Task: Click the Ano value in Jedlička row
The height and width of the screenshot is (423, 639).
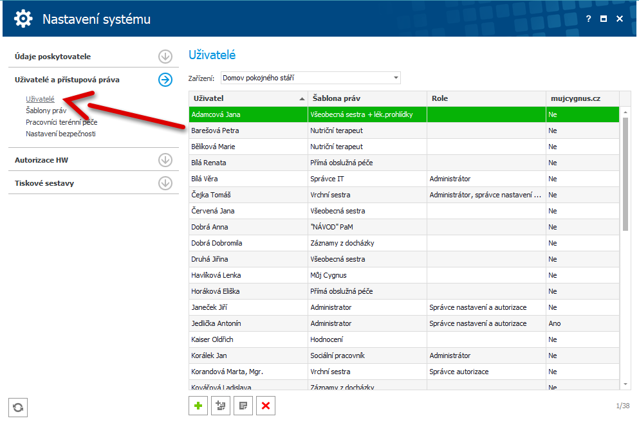Action: [582, 323]
